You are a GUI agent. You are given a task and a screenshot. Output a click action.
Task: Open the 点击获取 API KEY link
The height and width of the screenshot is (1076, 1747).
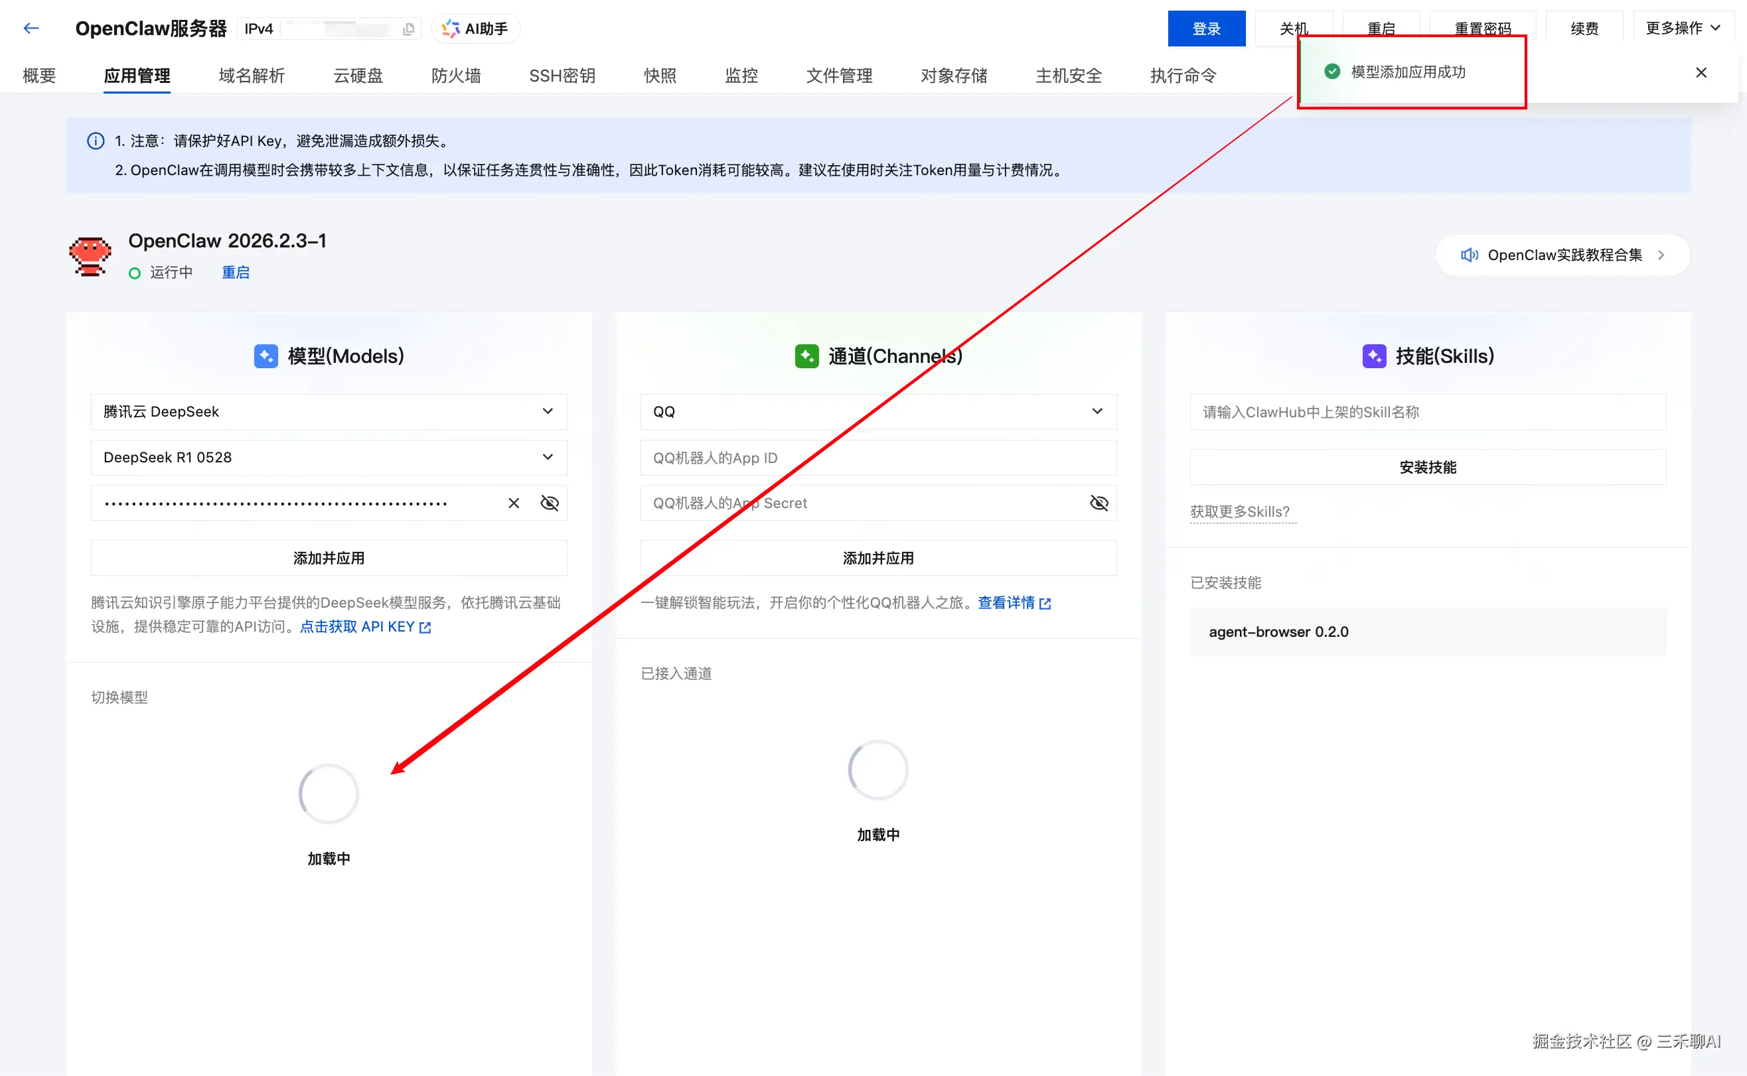[364, 626]
